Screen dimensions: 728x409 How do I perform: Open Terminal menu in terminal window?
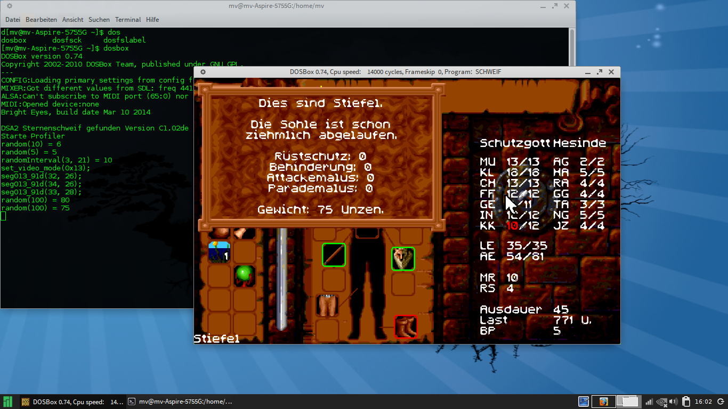[x=128, y=20]
